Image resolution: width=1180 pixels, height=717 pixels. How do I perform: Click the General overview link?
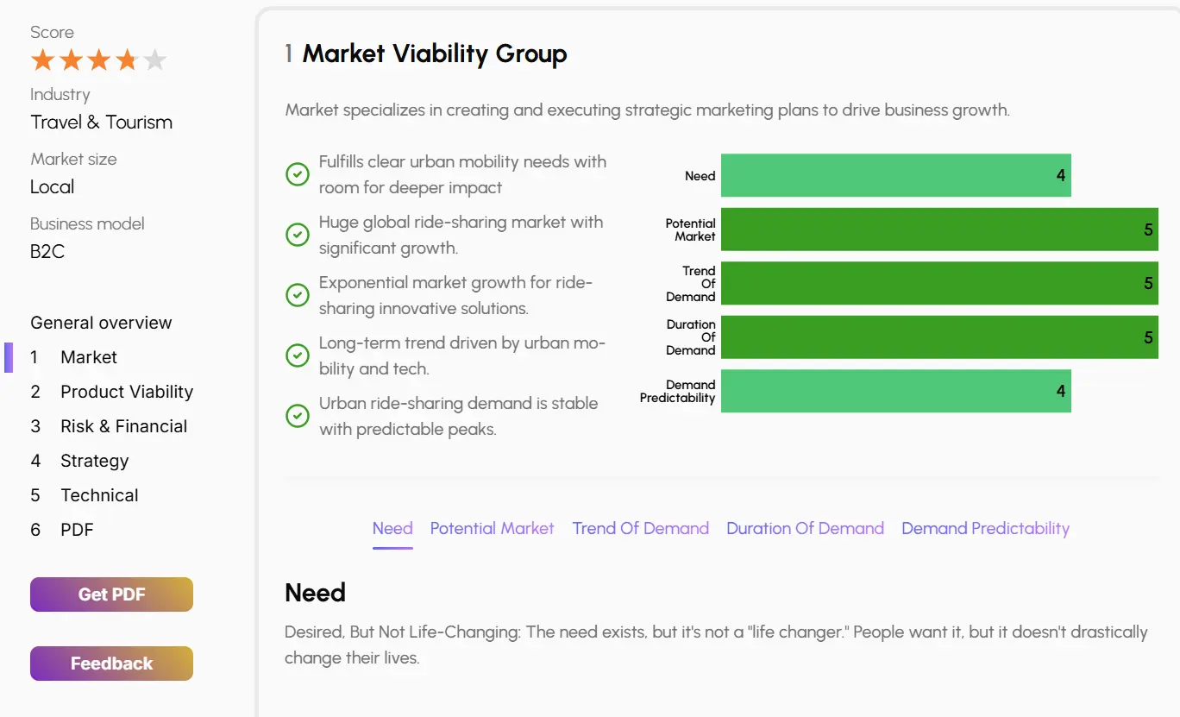100,322
